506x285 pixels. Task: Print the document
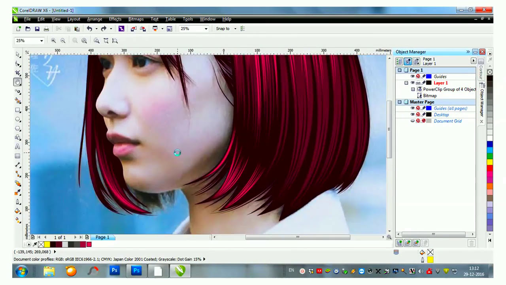coord(46,28)
